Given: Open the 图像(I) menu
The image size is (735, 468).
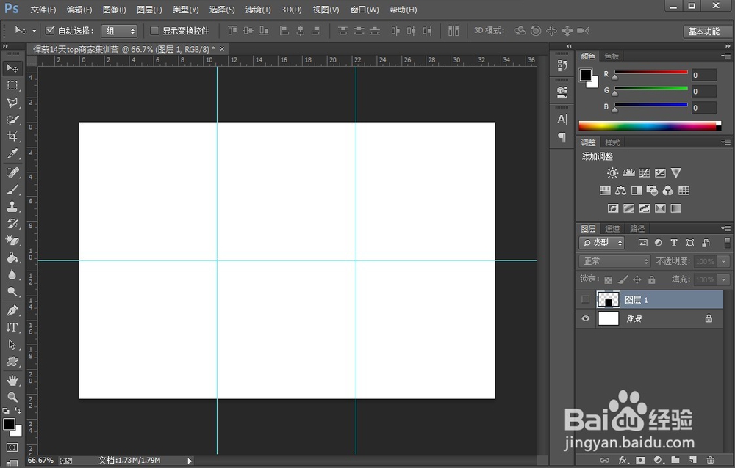Looking at the screenshot, I should (115, 10).
